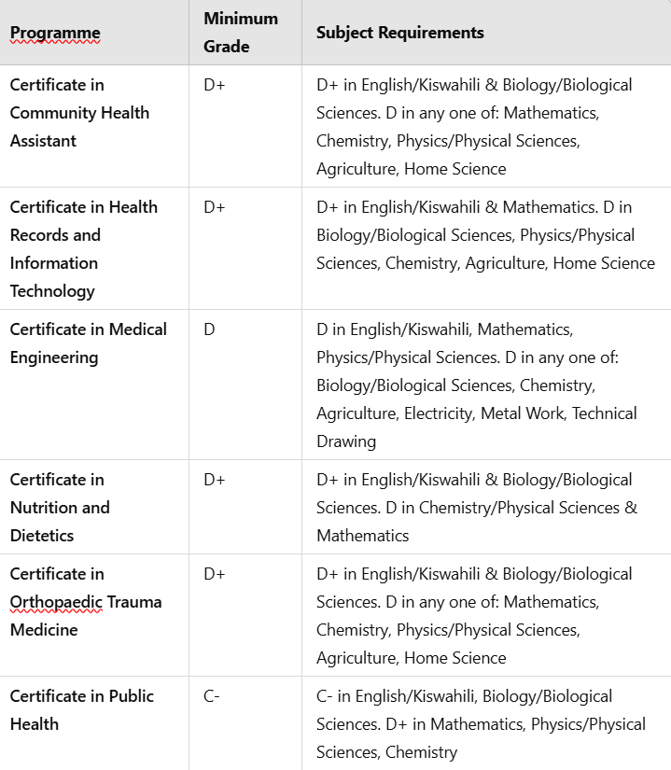
Task: Click the Subject Requirements column header
Action: tap(400, 33)
